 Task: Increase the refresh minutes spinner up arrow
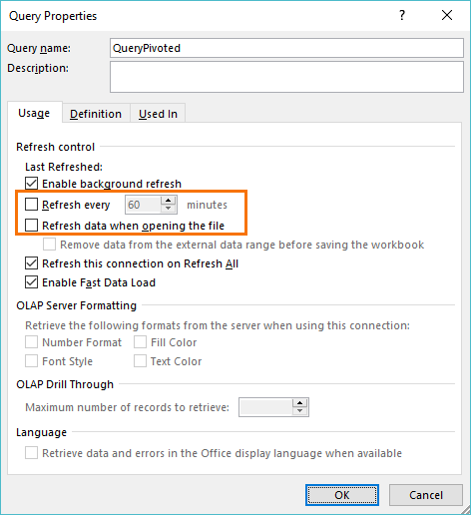click(x=169, y=201)
